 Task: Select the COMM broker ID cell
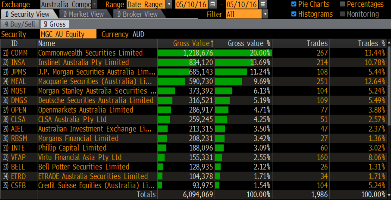click(19, 53)
